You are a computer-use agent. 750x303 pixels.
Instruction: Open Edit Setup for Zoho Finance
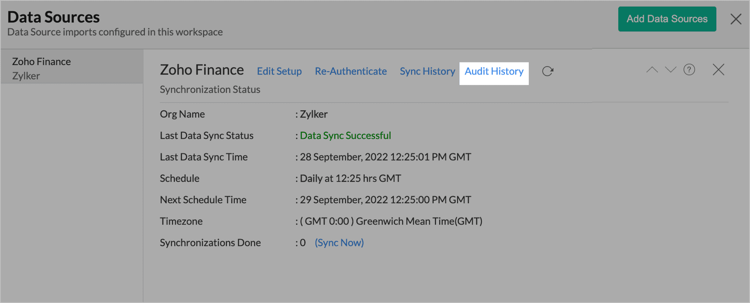279,71
